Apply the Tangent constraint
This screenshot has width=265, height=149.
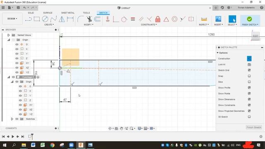124,19
